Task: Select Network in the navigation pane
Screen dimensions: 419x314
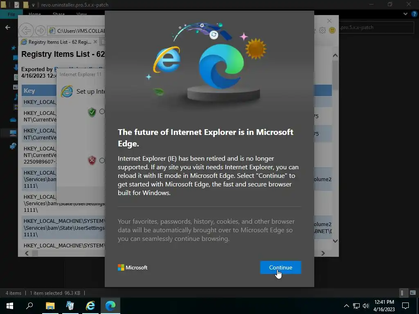Action: 13,146
